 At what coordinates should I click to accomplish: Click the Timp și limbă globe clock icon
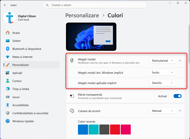click(8, 89)
